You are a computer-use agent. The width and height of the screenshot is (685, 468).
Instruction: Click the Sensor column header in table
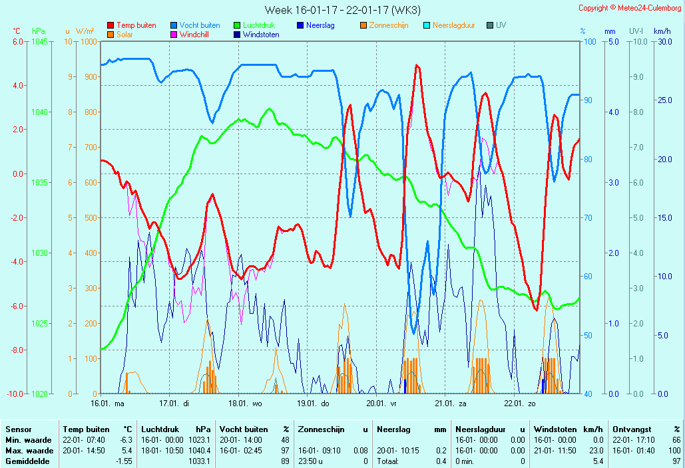pos(18,429)
